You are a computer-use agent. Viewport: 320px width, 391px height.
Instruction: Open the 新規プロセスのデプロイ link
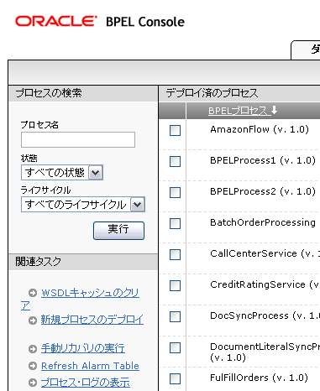click(x=92, y=320)
